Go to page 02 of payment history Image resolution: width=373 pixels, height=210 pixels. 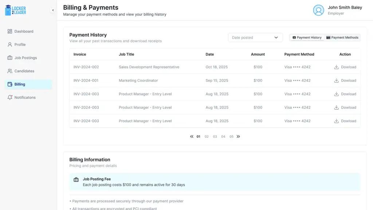pyautogui.click(x=207, y=137)
